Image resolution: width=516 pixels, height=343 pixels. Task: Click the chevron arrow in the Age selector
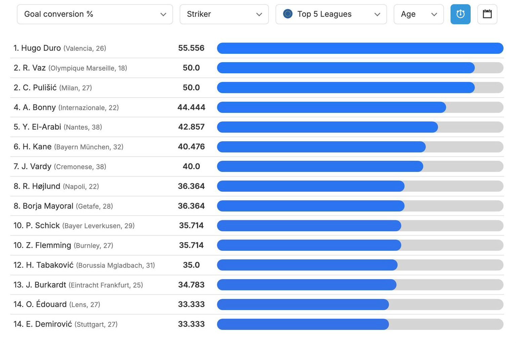point(434,14)
